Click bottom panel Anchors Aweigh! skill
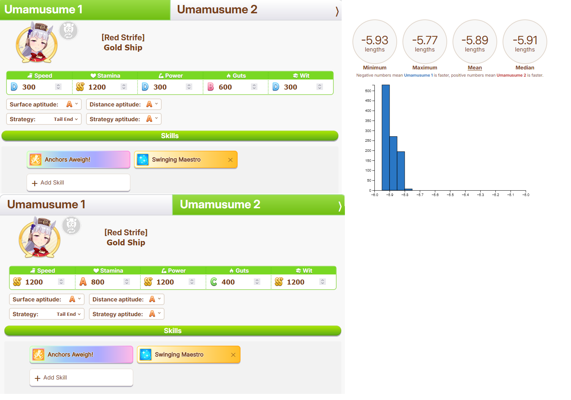The width and height of the screenshot is (571, 400). 81,355
